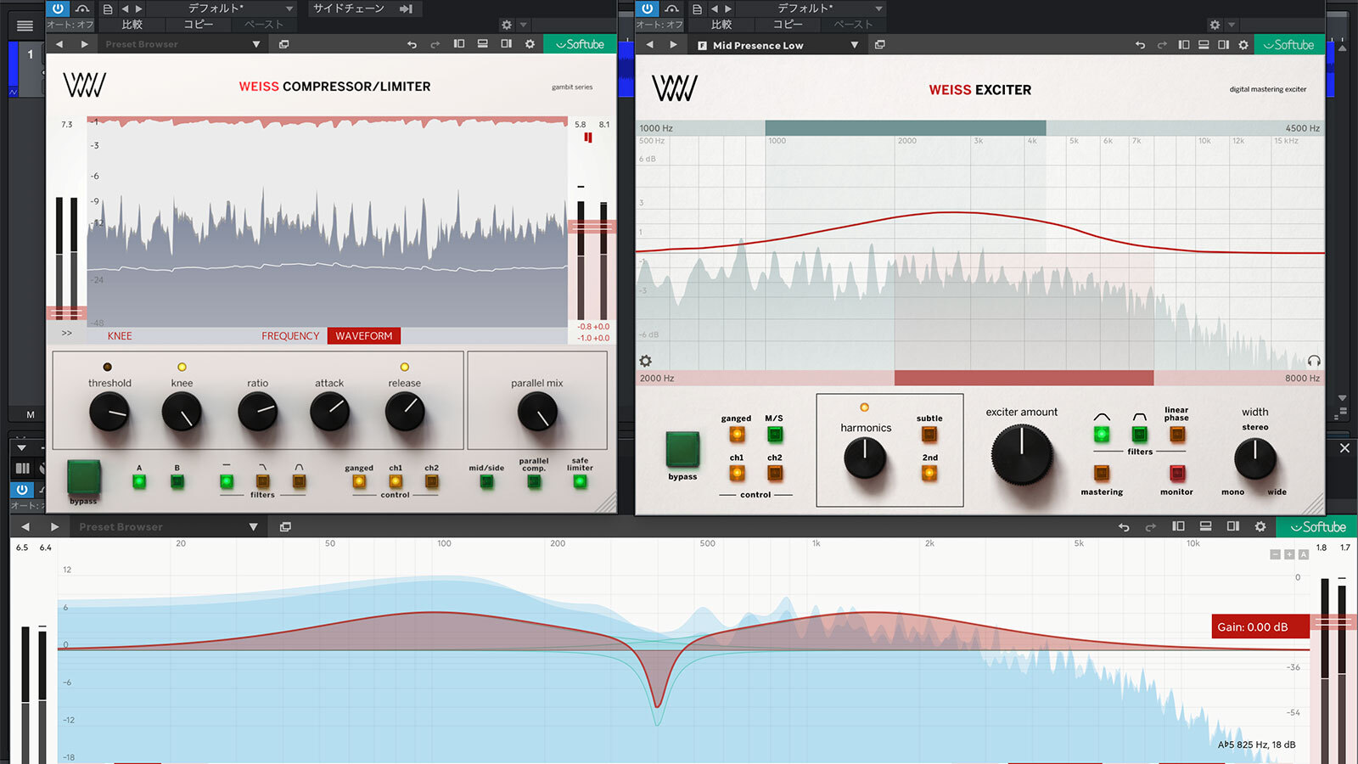The width and height of the screenshot is (1358, 764).
Task: Toggle compressor bypass button
Action: point(84,477)
